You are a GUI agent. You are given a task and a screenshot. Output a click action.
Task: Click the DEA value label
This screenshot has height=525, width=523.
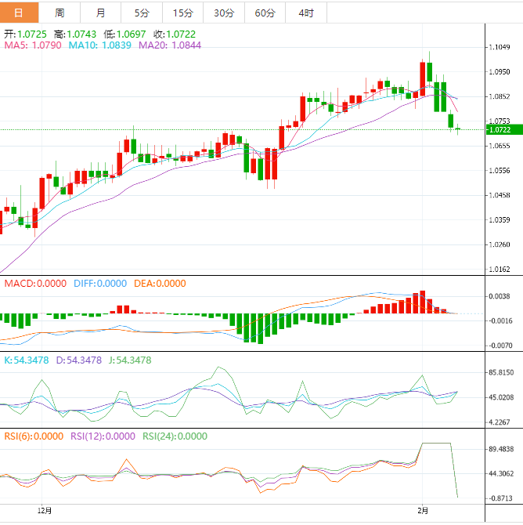click(x=160, y=283)
